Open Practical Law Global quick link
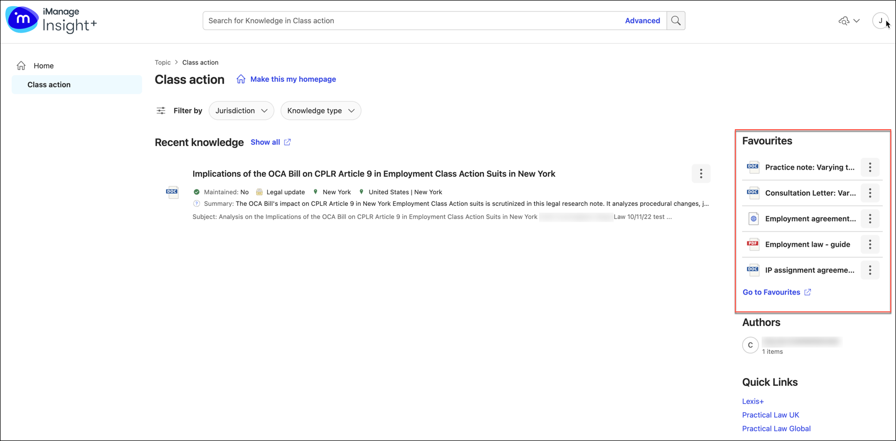This screenshot has width=896, height=441. (x=776, y=429)
